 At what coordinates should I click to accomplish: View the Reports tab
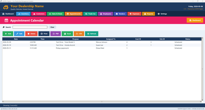click(149, 14)
